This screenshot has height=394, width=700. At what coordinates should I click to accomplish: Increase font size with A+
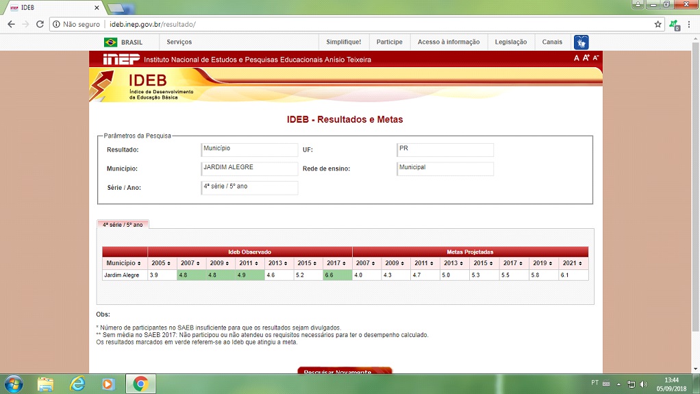(586, 58)
